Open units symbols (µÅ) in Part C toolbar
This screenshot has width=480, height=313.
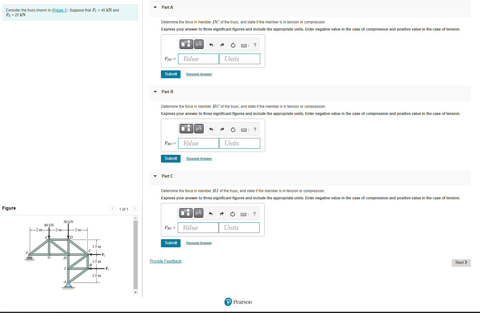(x=198, y=213)
